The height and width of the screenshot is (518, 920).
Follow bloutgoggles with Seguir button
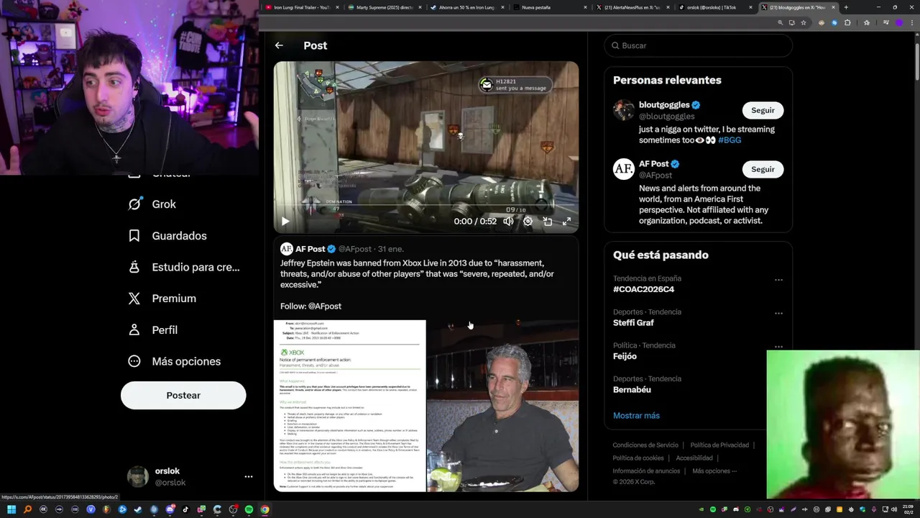[x=763, y=110]
